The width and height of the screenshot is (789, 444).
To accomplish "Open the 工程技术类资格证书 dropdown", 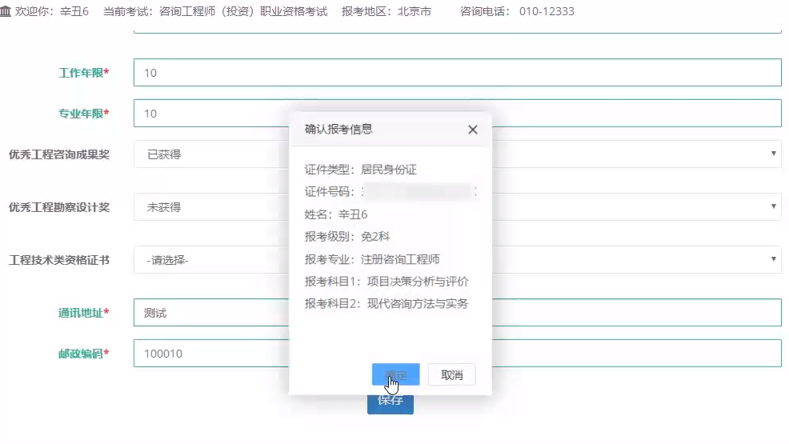I will [x=458, y=259].
